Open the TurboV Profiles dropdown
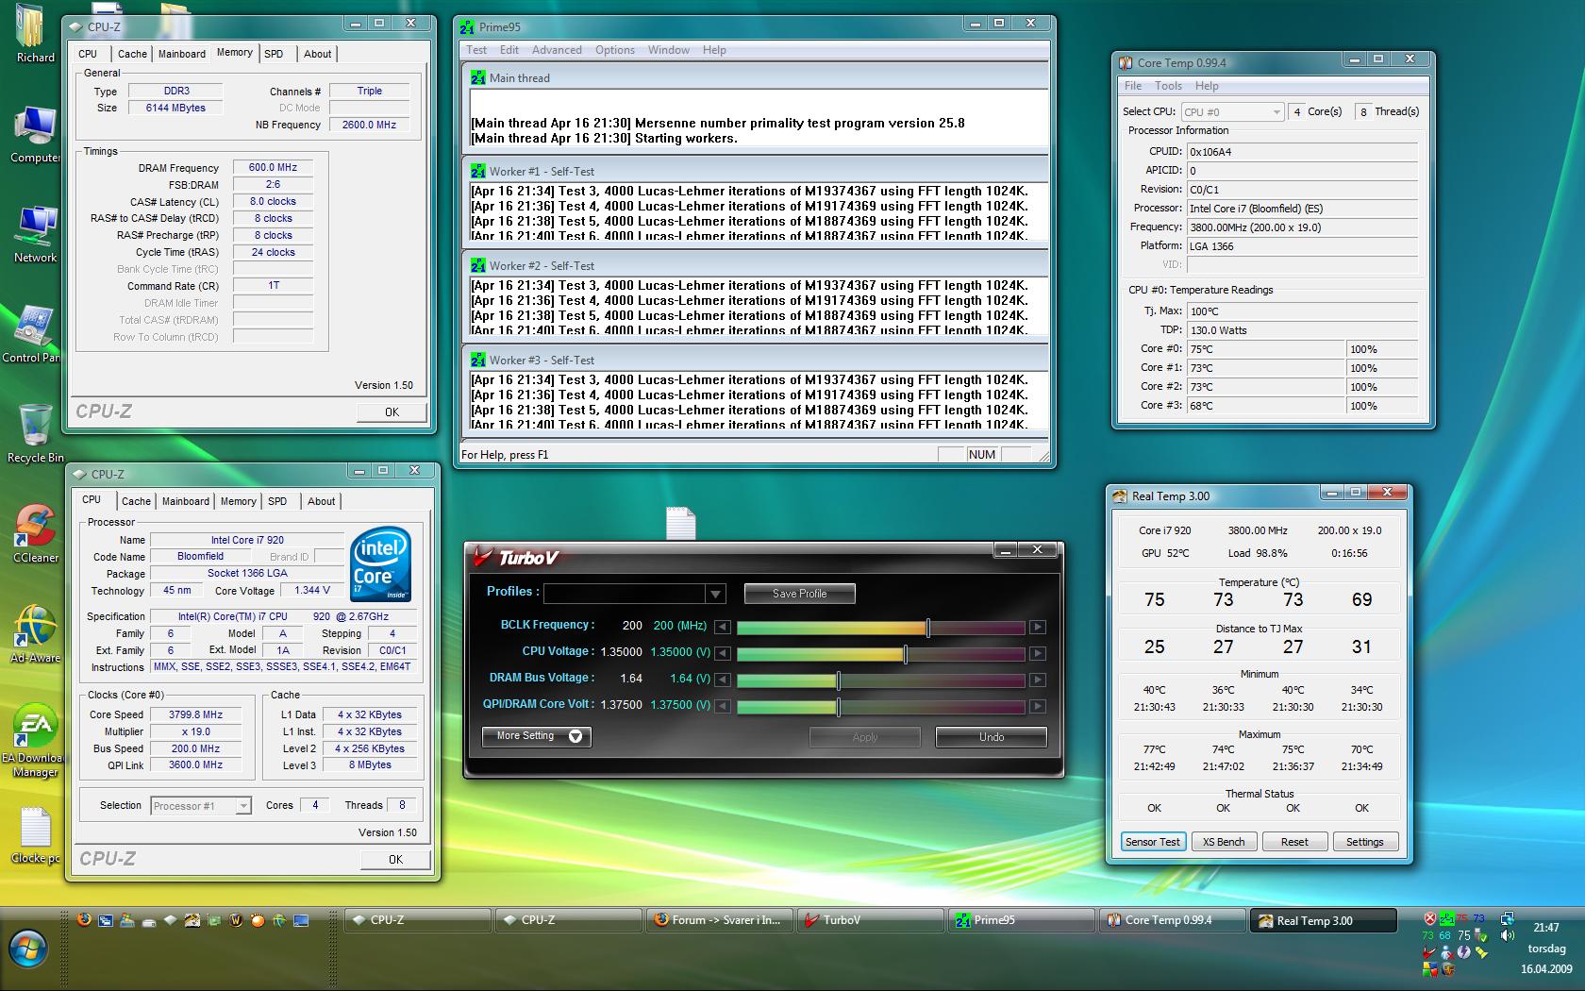 [715, 594]
